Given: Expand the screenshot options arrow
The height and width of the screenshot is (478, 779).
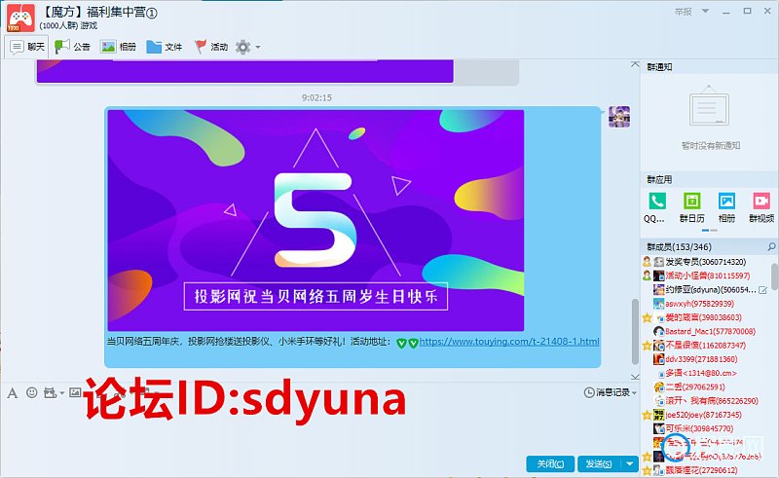Looking at the screenshot, I should point(61,393).
